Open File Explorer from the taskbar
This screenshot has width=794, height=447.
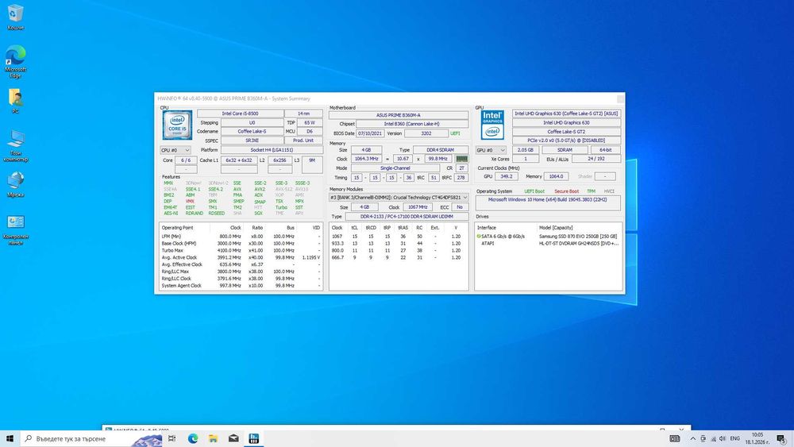213,438
